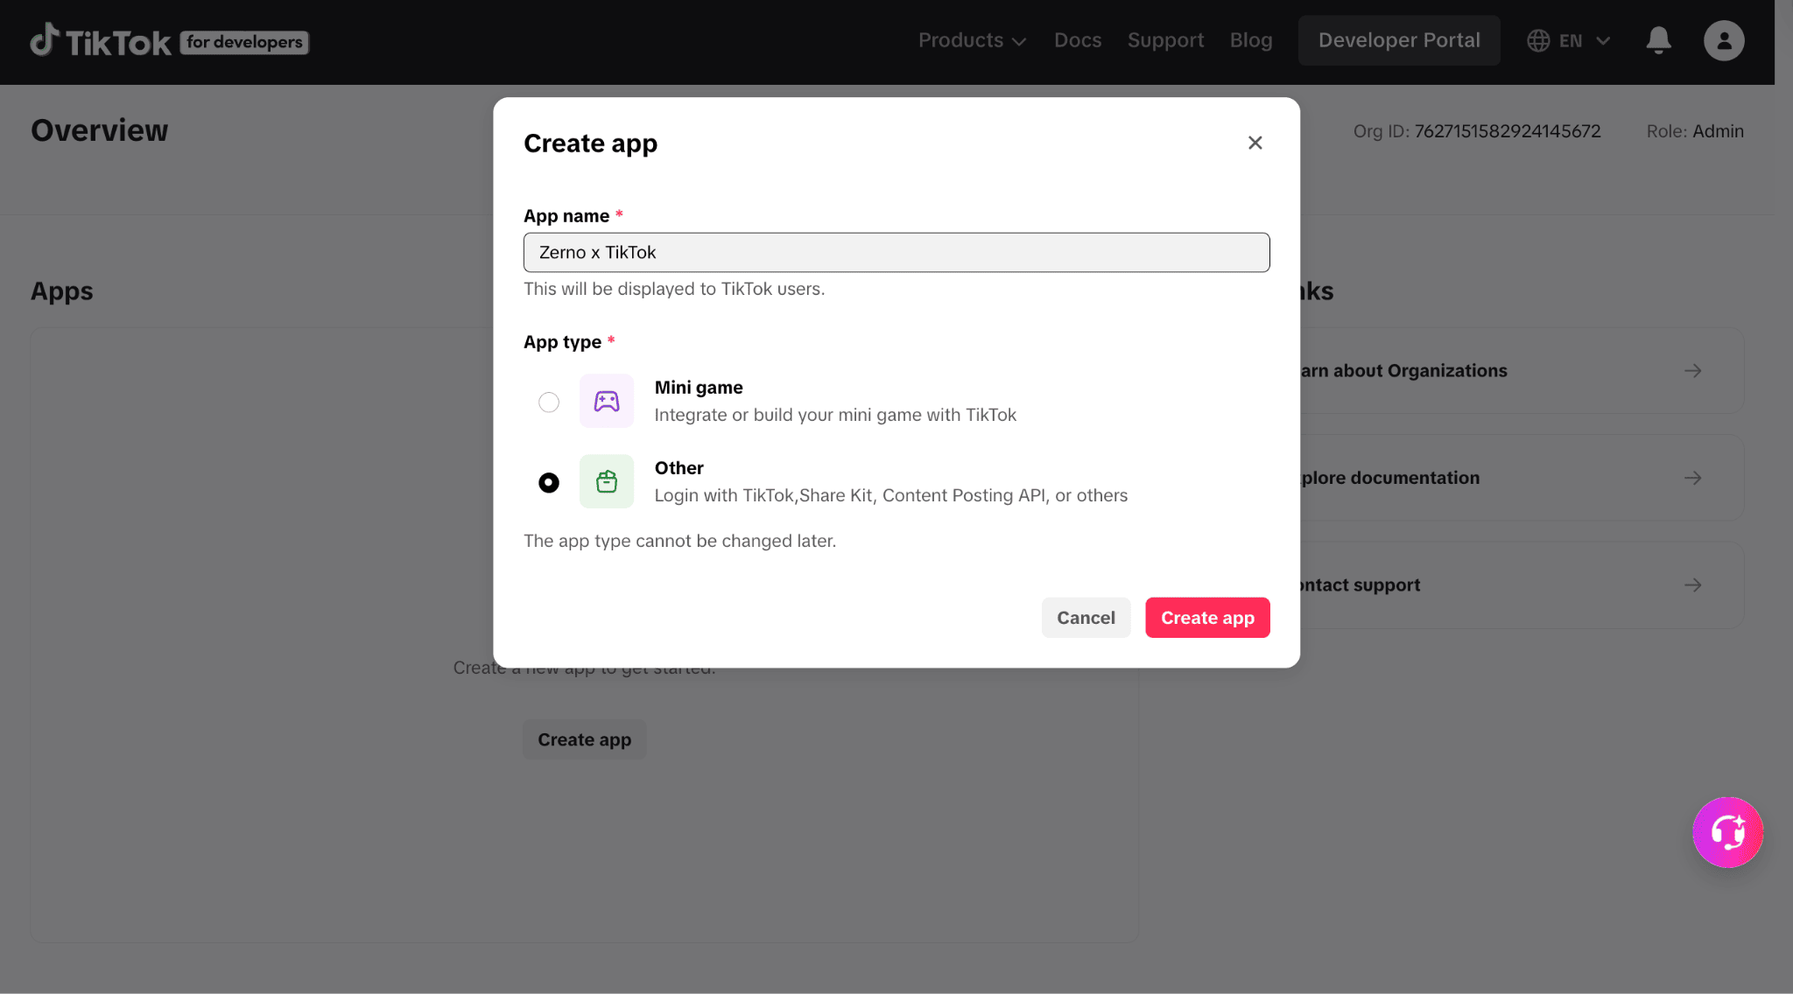Open the notifications bell
Viewport: 1793px width, 994px height.
(x=1658, y=40)
